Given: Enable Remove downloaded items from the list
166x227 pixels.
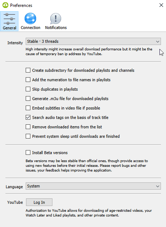Looking at the screenshot, I should [28, 127].
